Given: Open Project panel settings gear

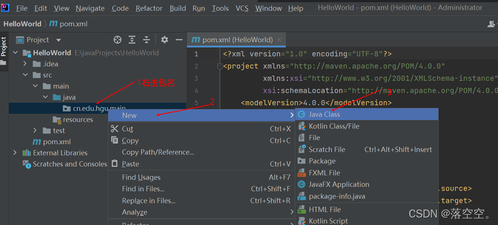Looking at the screenshot, I should pos(165,40).
